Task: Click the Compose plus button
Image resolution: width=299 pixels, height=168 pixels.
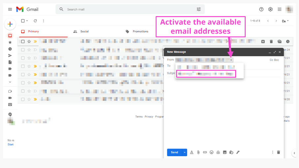Action: pos(10,24)
